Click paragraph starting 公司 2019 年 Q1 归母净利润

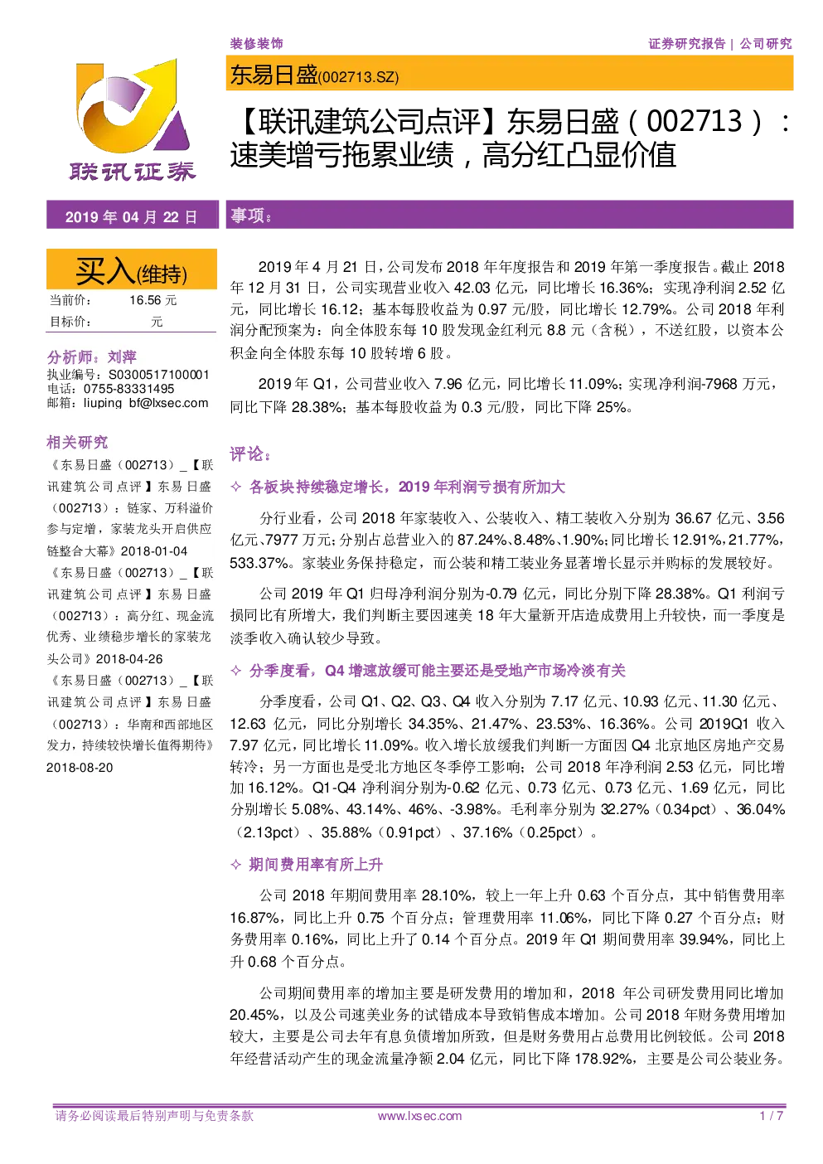pos(507,616)
